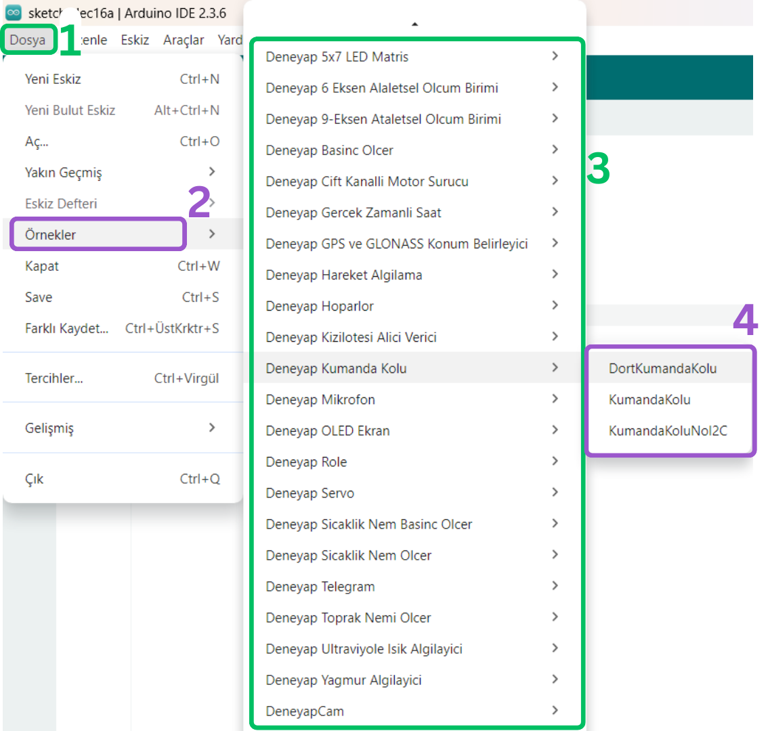Select Yeni Eskiz menu item
The width and height of the screenshot is (768, 731).
(123, 79)
